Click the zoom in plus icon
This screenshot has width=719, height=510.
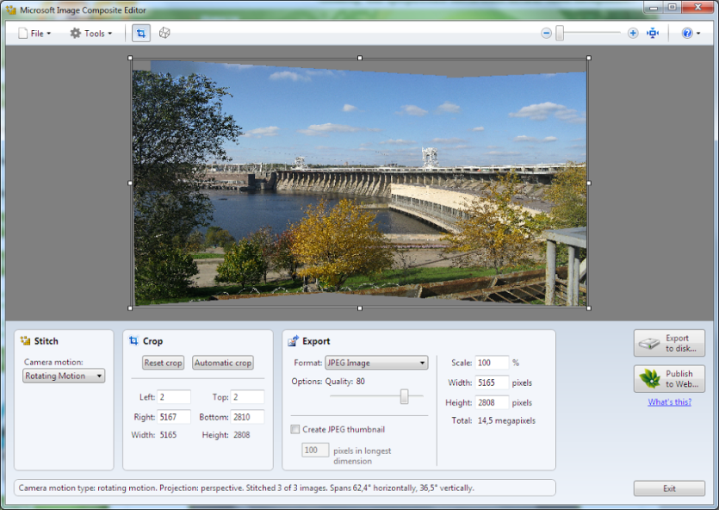[x=633, y=33]
